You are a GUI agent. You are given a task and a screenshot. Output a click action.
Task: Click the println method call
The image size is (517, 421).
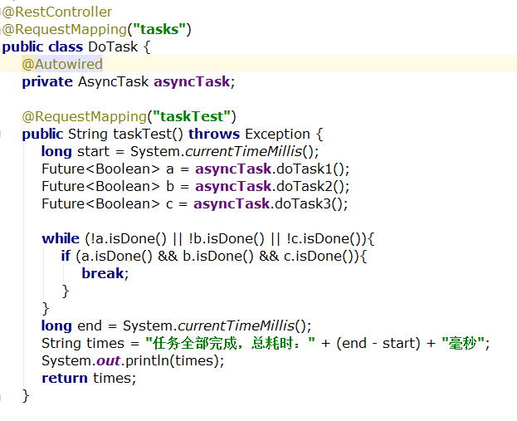pyautogui.click(x=148, y=361)
